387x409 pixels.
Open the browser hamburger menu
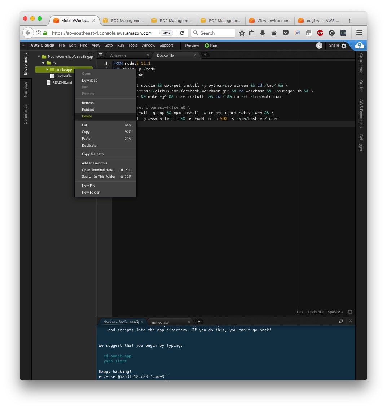pos(359,33)
